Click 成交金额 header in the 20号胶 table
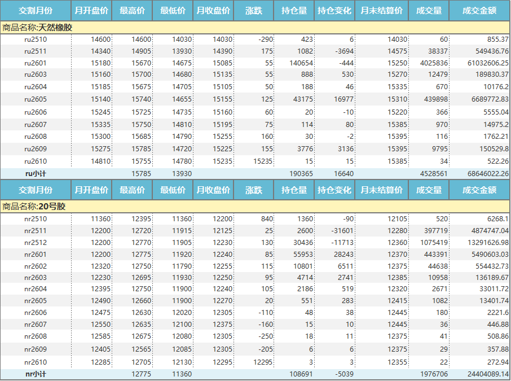The height and width of the screenshot is (381, 511). pyautogui.click(x=479, y=190)
